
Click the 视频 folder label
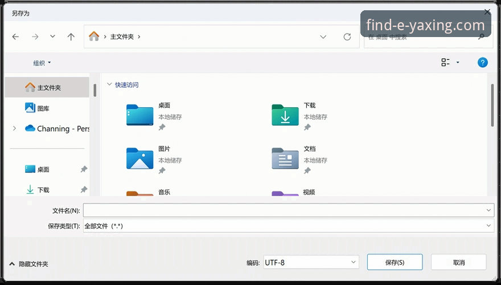(x=309, y=192)
